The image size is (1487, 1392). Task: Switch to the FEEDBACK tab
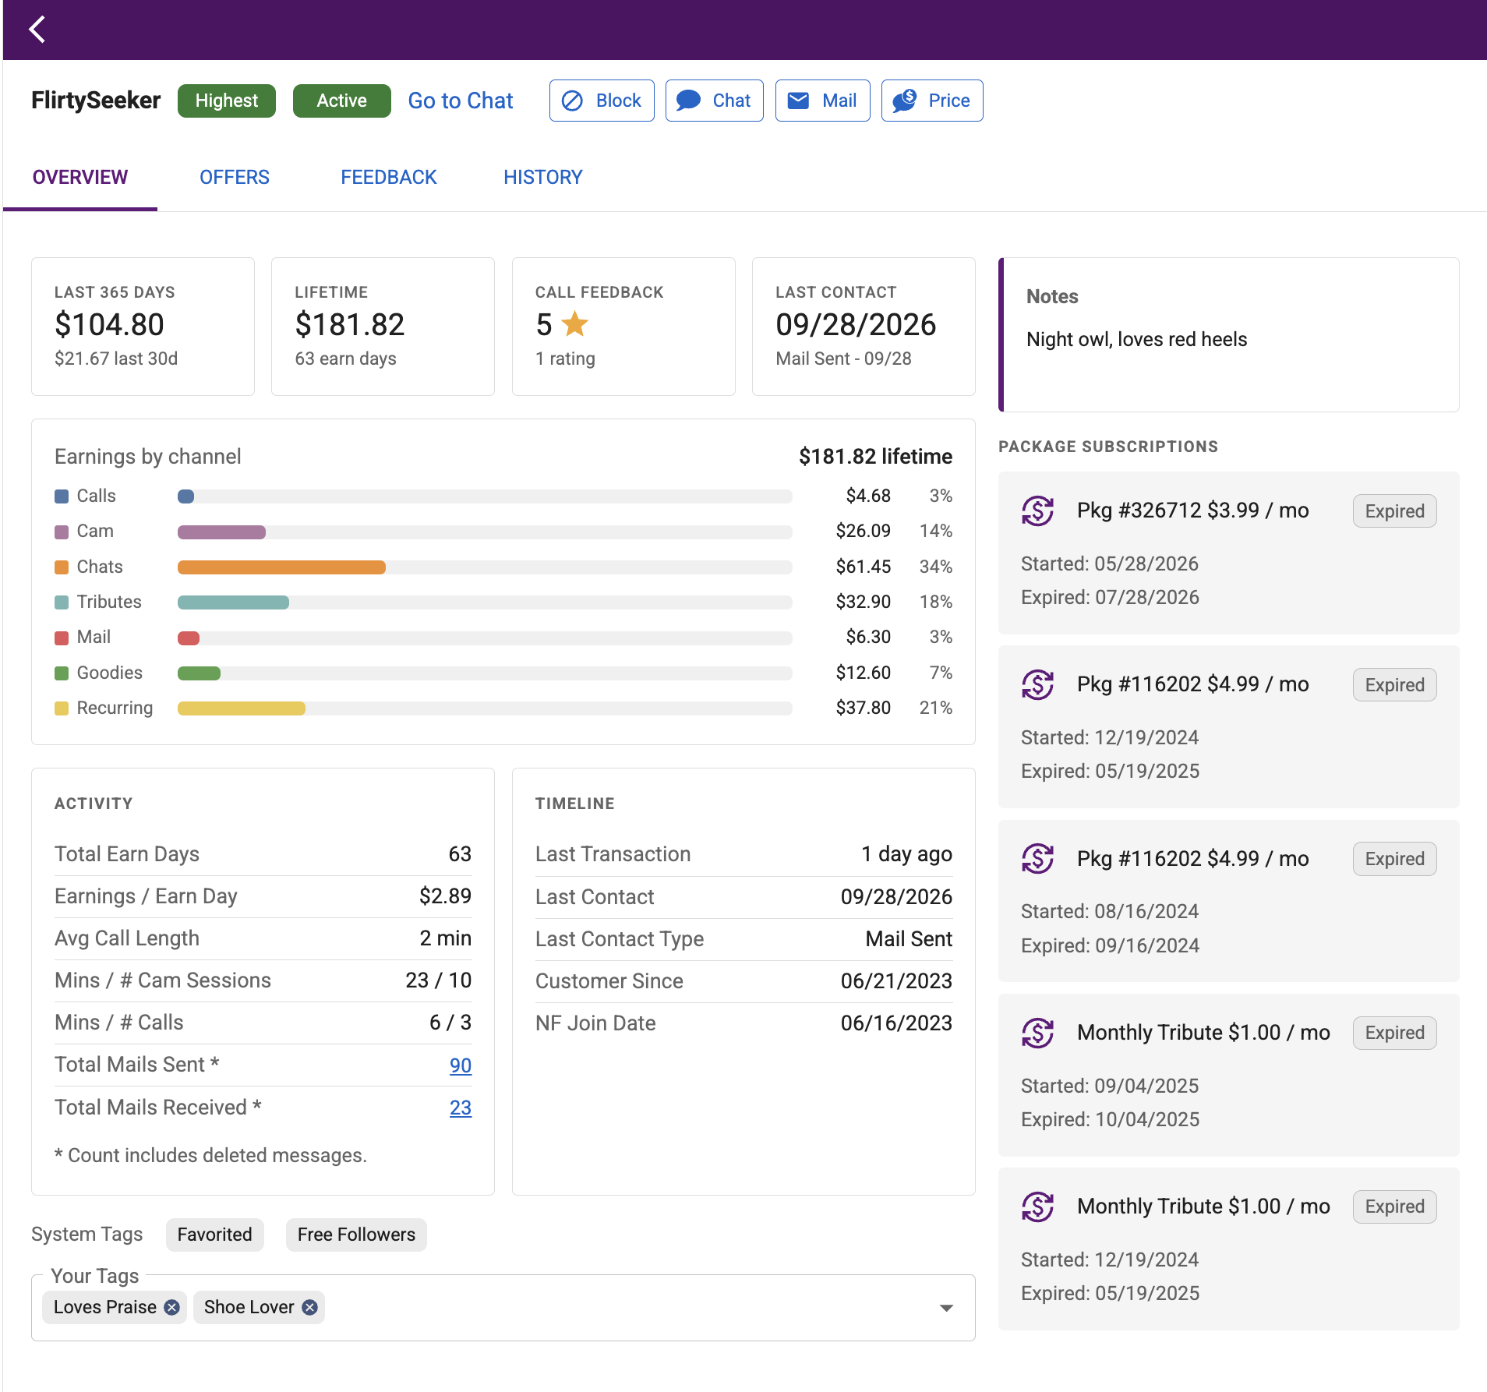389,177
